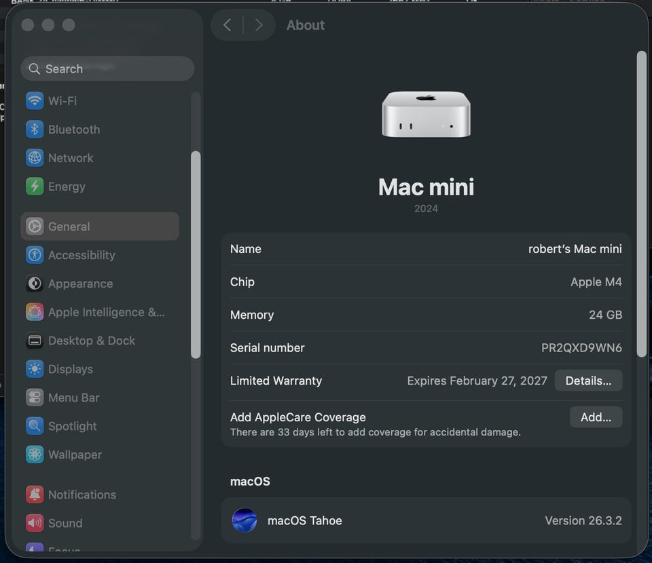Open the Network globe icon
Viewport: 652px width, 563px height.
pyautogui.click(x=35, y=158)
